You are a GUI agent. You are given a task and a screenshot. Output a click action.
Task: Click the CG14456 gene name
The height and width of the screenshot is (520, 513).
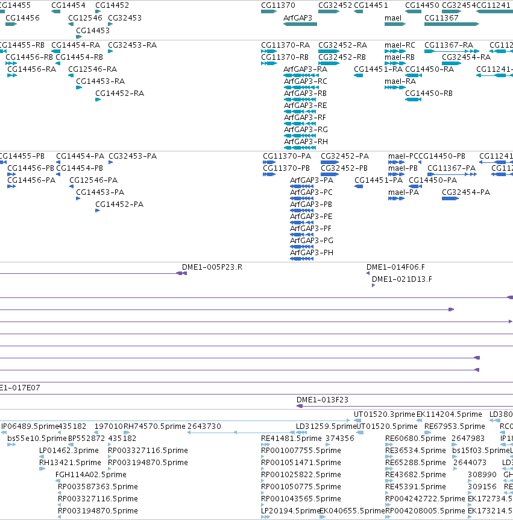[22, 18]
